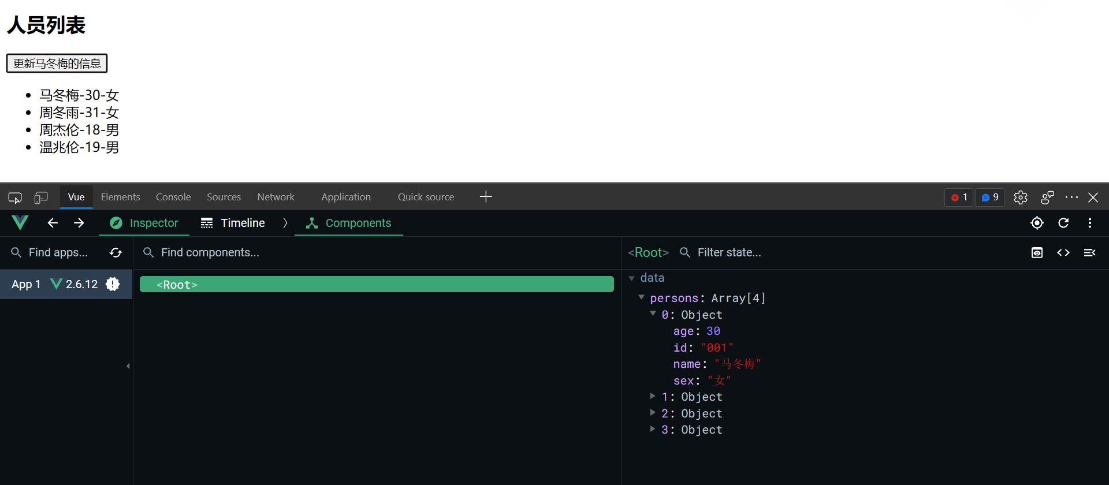Image resolution: width=1109 pixels, height=485 pixels.
Task: Switch to the Application tab
Action: point(346,197)
